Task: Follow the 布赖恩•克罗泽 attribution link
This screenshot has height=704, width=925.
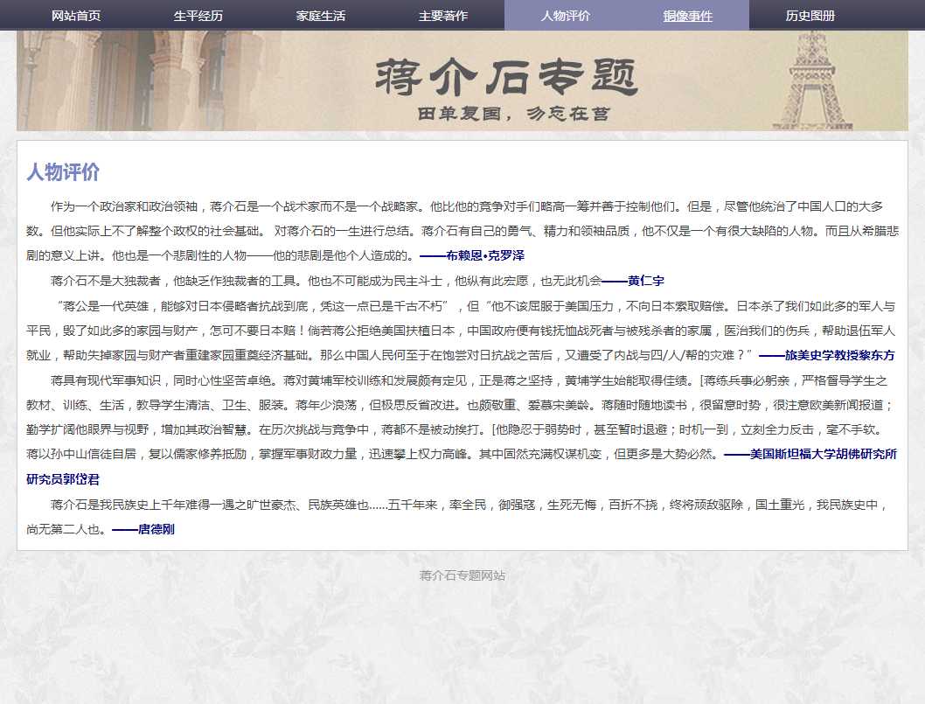Action: (x=472, y=256)
